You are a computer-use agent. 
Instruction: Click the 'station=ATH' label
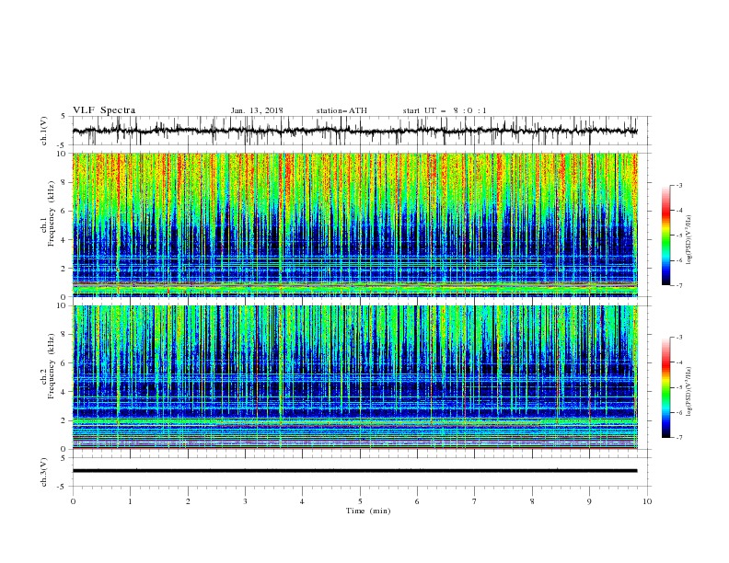[341, 110]
